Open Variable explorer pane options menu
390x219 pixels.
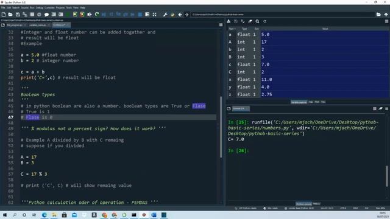(386, 21)
